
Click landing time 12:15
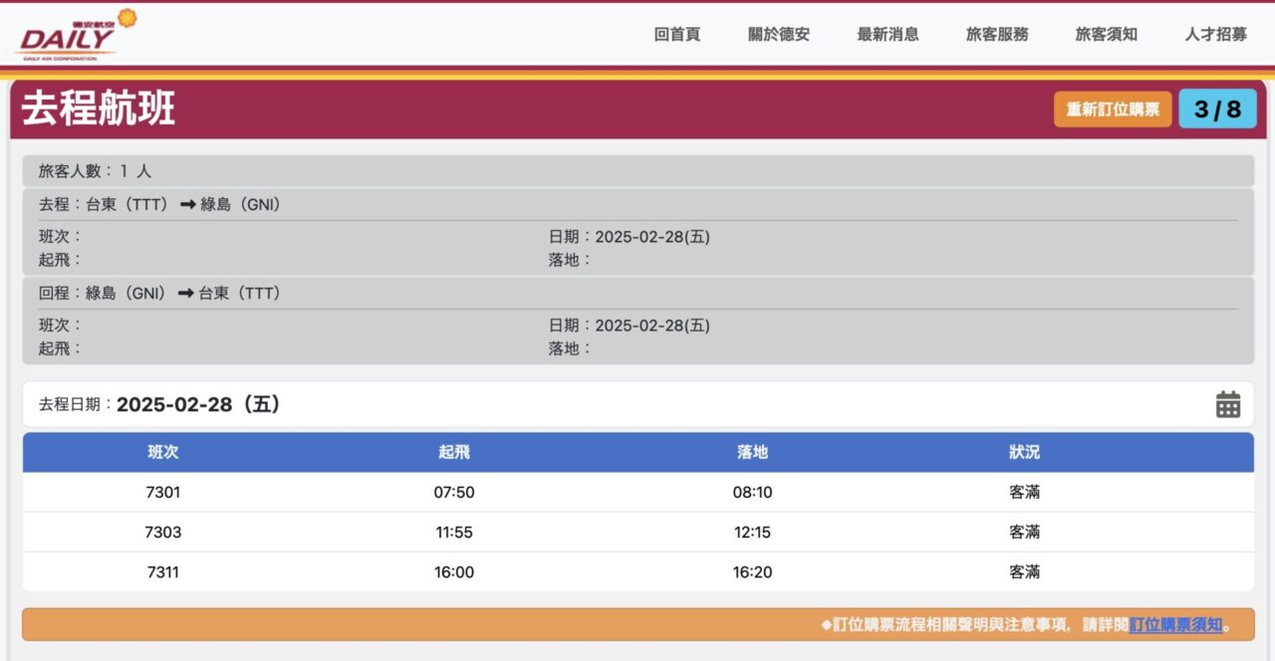[752, 532]
